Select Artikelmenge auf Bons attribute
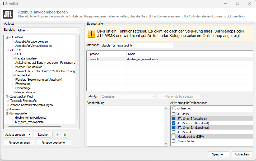This screenshot has height=161, width=256. coord(45,63)
